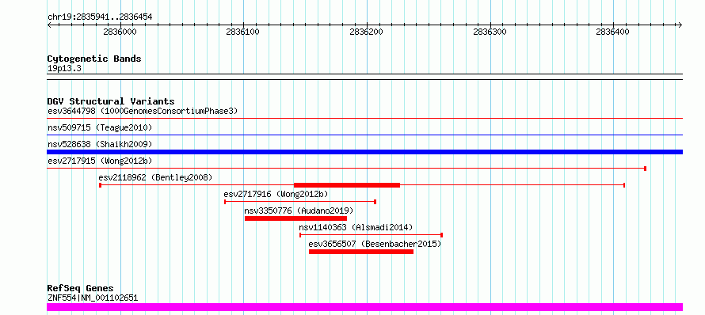
Task: Click the nsv528638 (Shaikh2009) label
Action: coord(100,144)
